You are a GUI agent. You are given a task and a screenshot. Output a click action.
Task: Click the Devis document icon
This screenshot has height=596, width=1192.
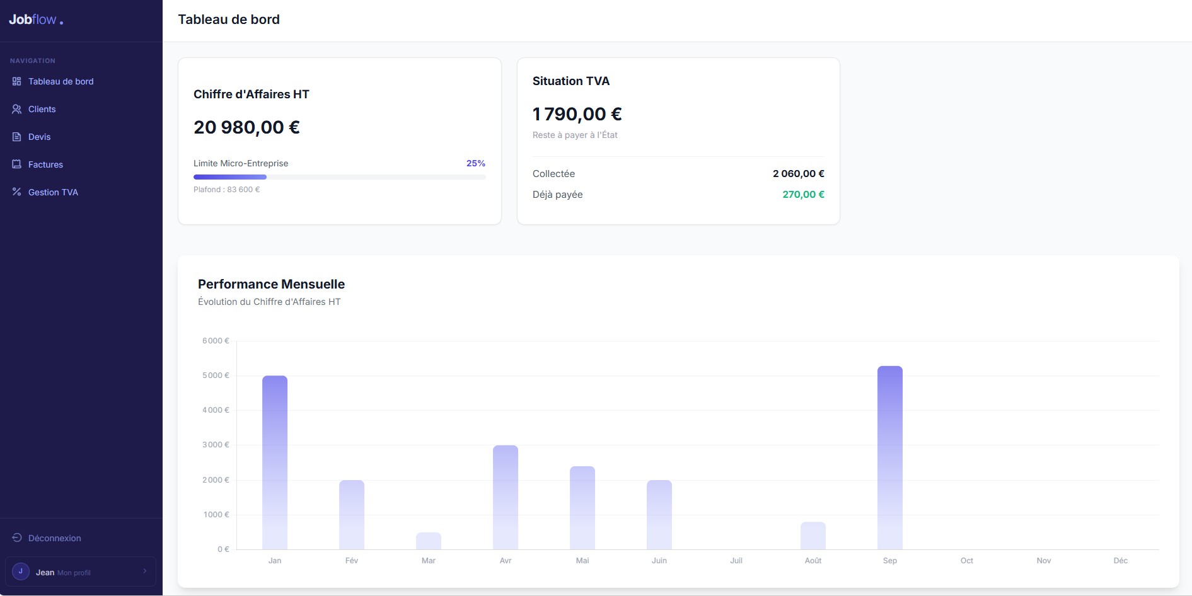click(x=17, y=137)
